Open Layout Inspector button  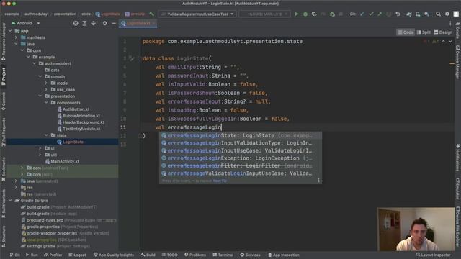(433, 255)
